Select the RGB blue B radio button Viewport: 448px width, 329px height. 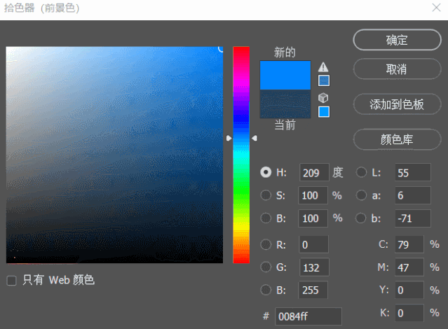[266, 290]
